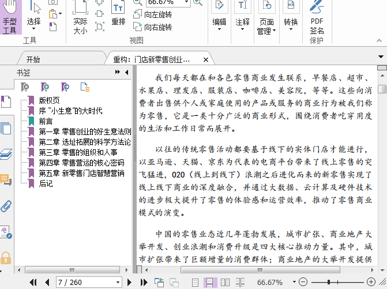Click the Reflow (重排) button
Image resolution: width=387 pixels, height=289 pixels.
[118, 14]
